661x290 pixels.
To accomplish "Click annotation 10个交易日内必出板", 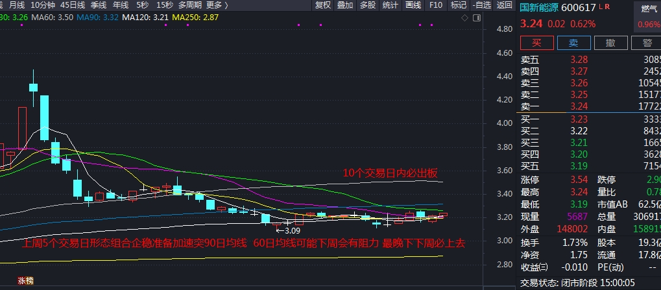I will tap(390, 173).
